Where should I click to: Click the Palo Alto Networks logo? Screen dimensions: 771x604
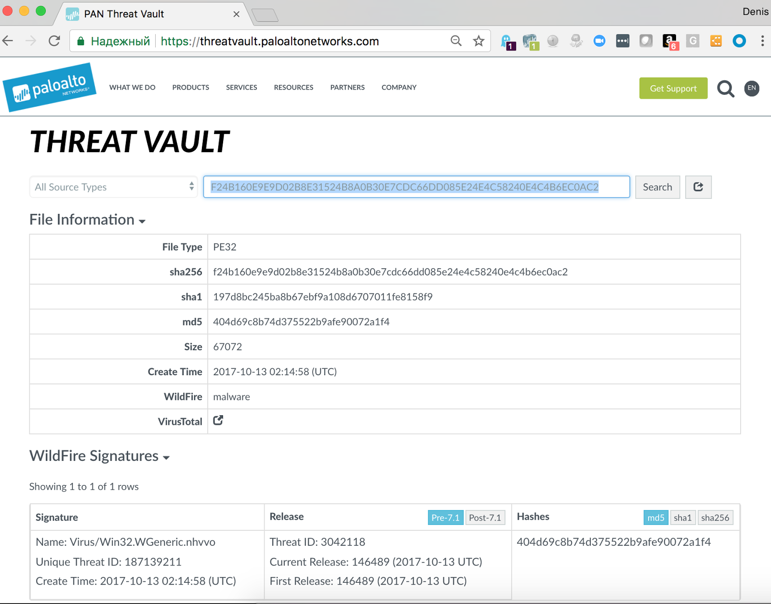[x=50, y=87]
